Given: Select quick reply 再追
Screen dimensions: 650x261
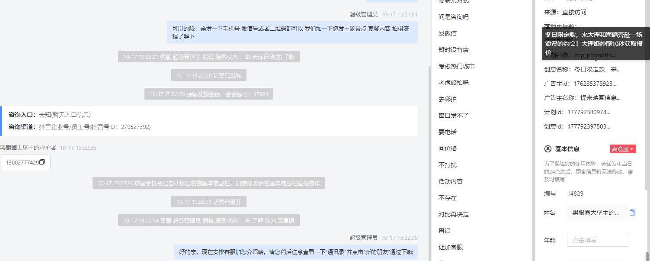Looking at the screenshot, I should 444,231.
